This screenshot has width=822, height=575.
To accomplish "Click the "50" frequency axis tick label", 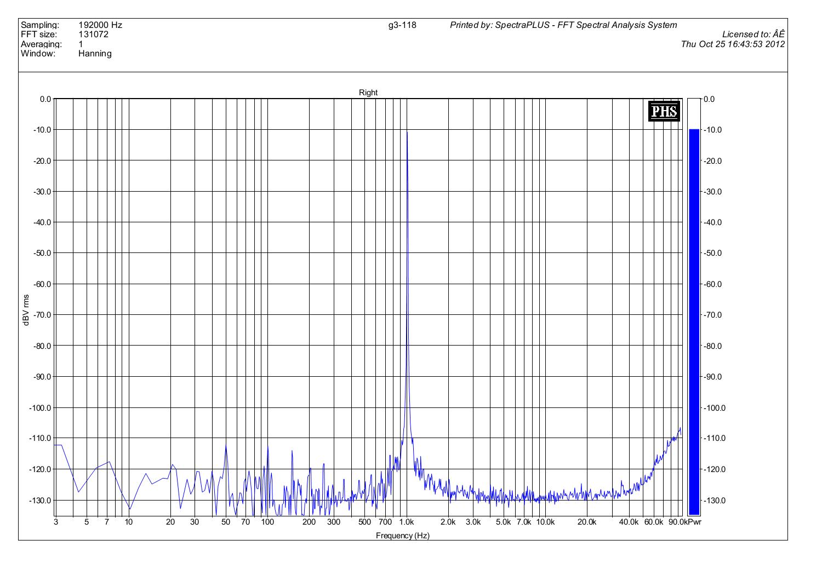I will click(x=226, y=522).
